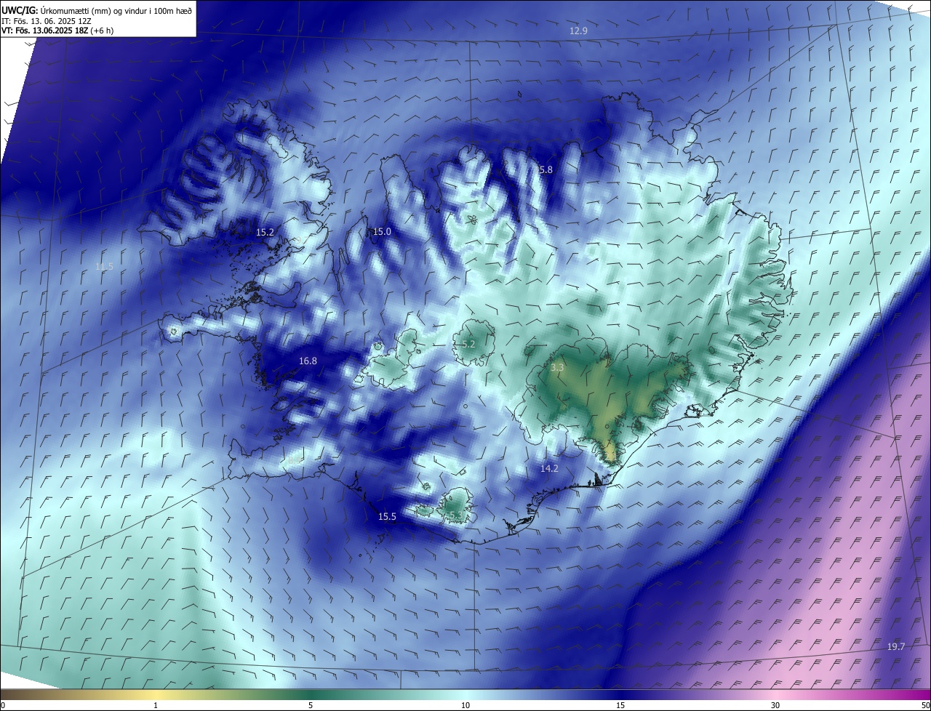
Task: Select the 5.2 value label on the glacier
Action: (468, 344)
